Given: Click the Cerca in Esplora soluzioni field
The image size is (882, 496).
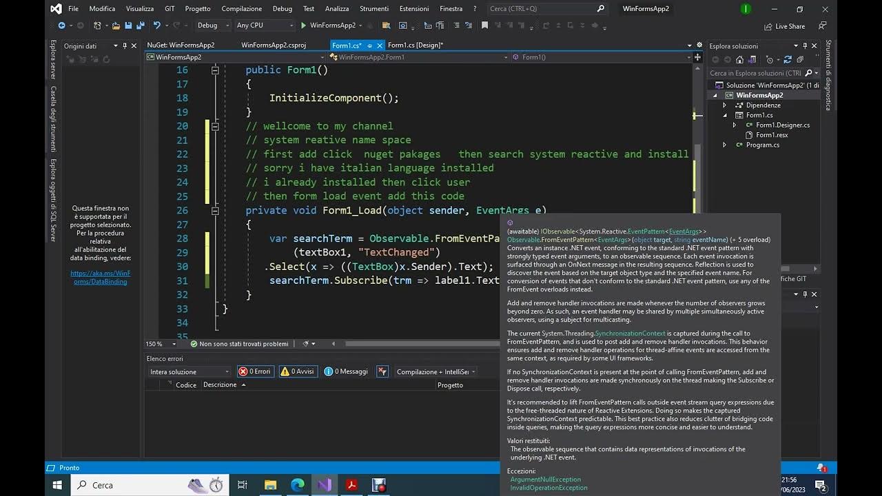Looking at the screenshot, I should (755, 73).
